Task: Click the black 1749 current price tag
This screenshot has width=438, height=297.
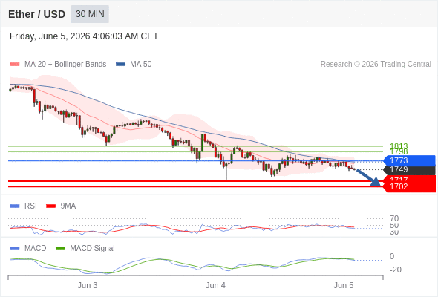Action: tap(409, 169)
